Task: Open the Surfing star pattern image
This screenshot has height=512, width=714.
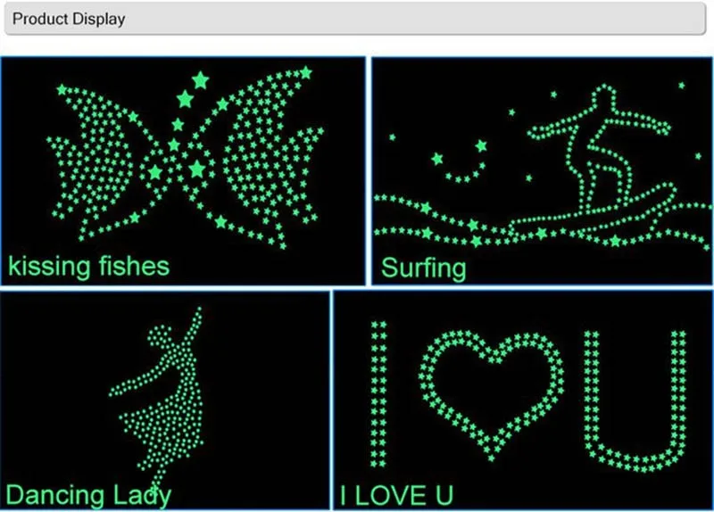Action: [543, 171]
